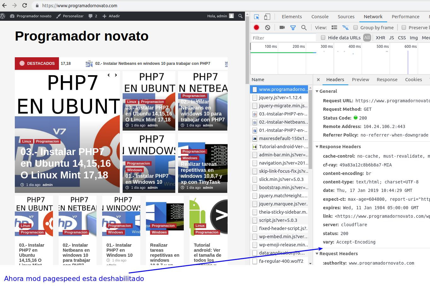Open the Console tab in DevTools
Image resolution: width=430 pixels, height=286 pixels.
[320, 17]
